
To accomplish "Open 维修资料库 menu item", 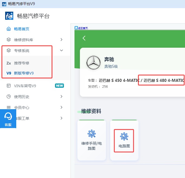I will [x=24, y=40].
